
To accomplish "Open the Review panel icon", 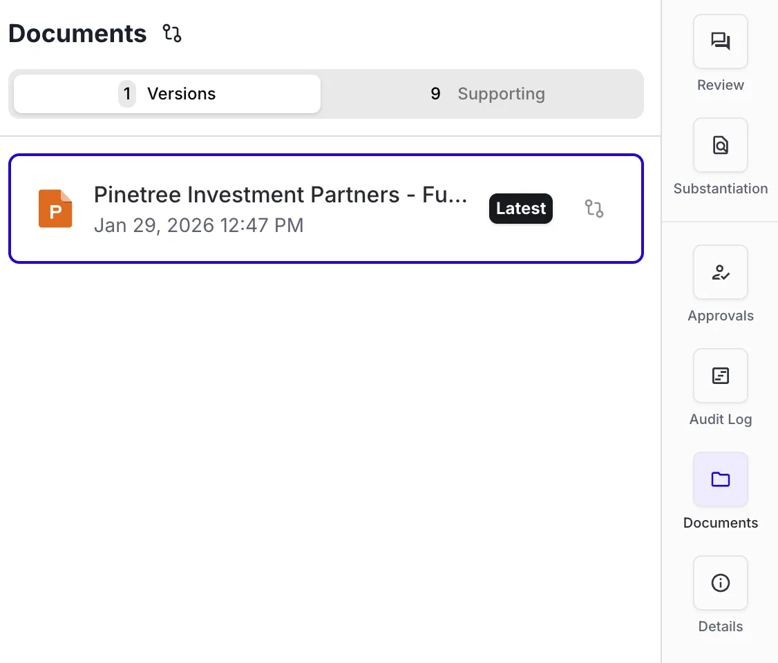I will click(721, 41).
